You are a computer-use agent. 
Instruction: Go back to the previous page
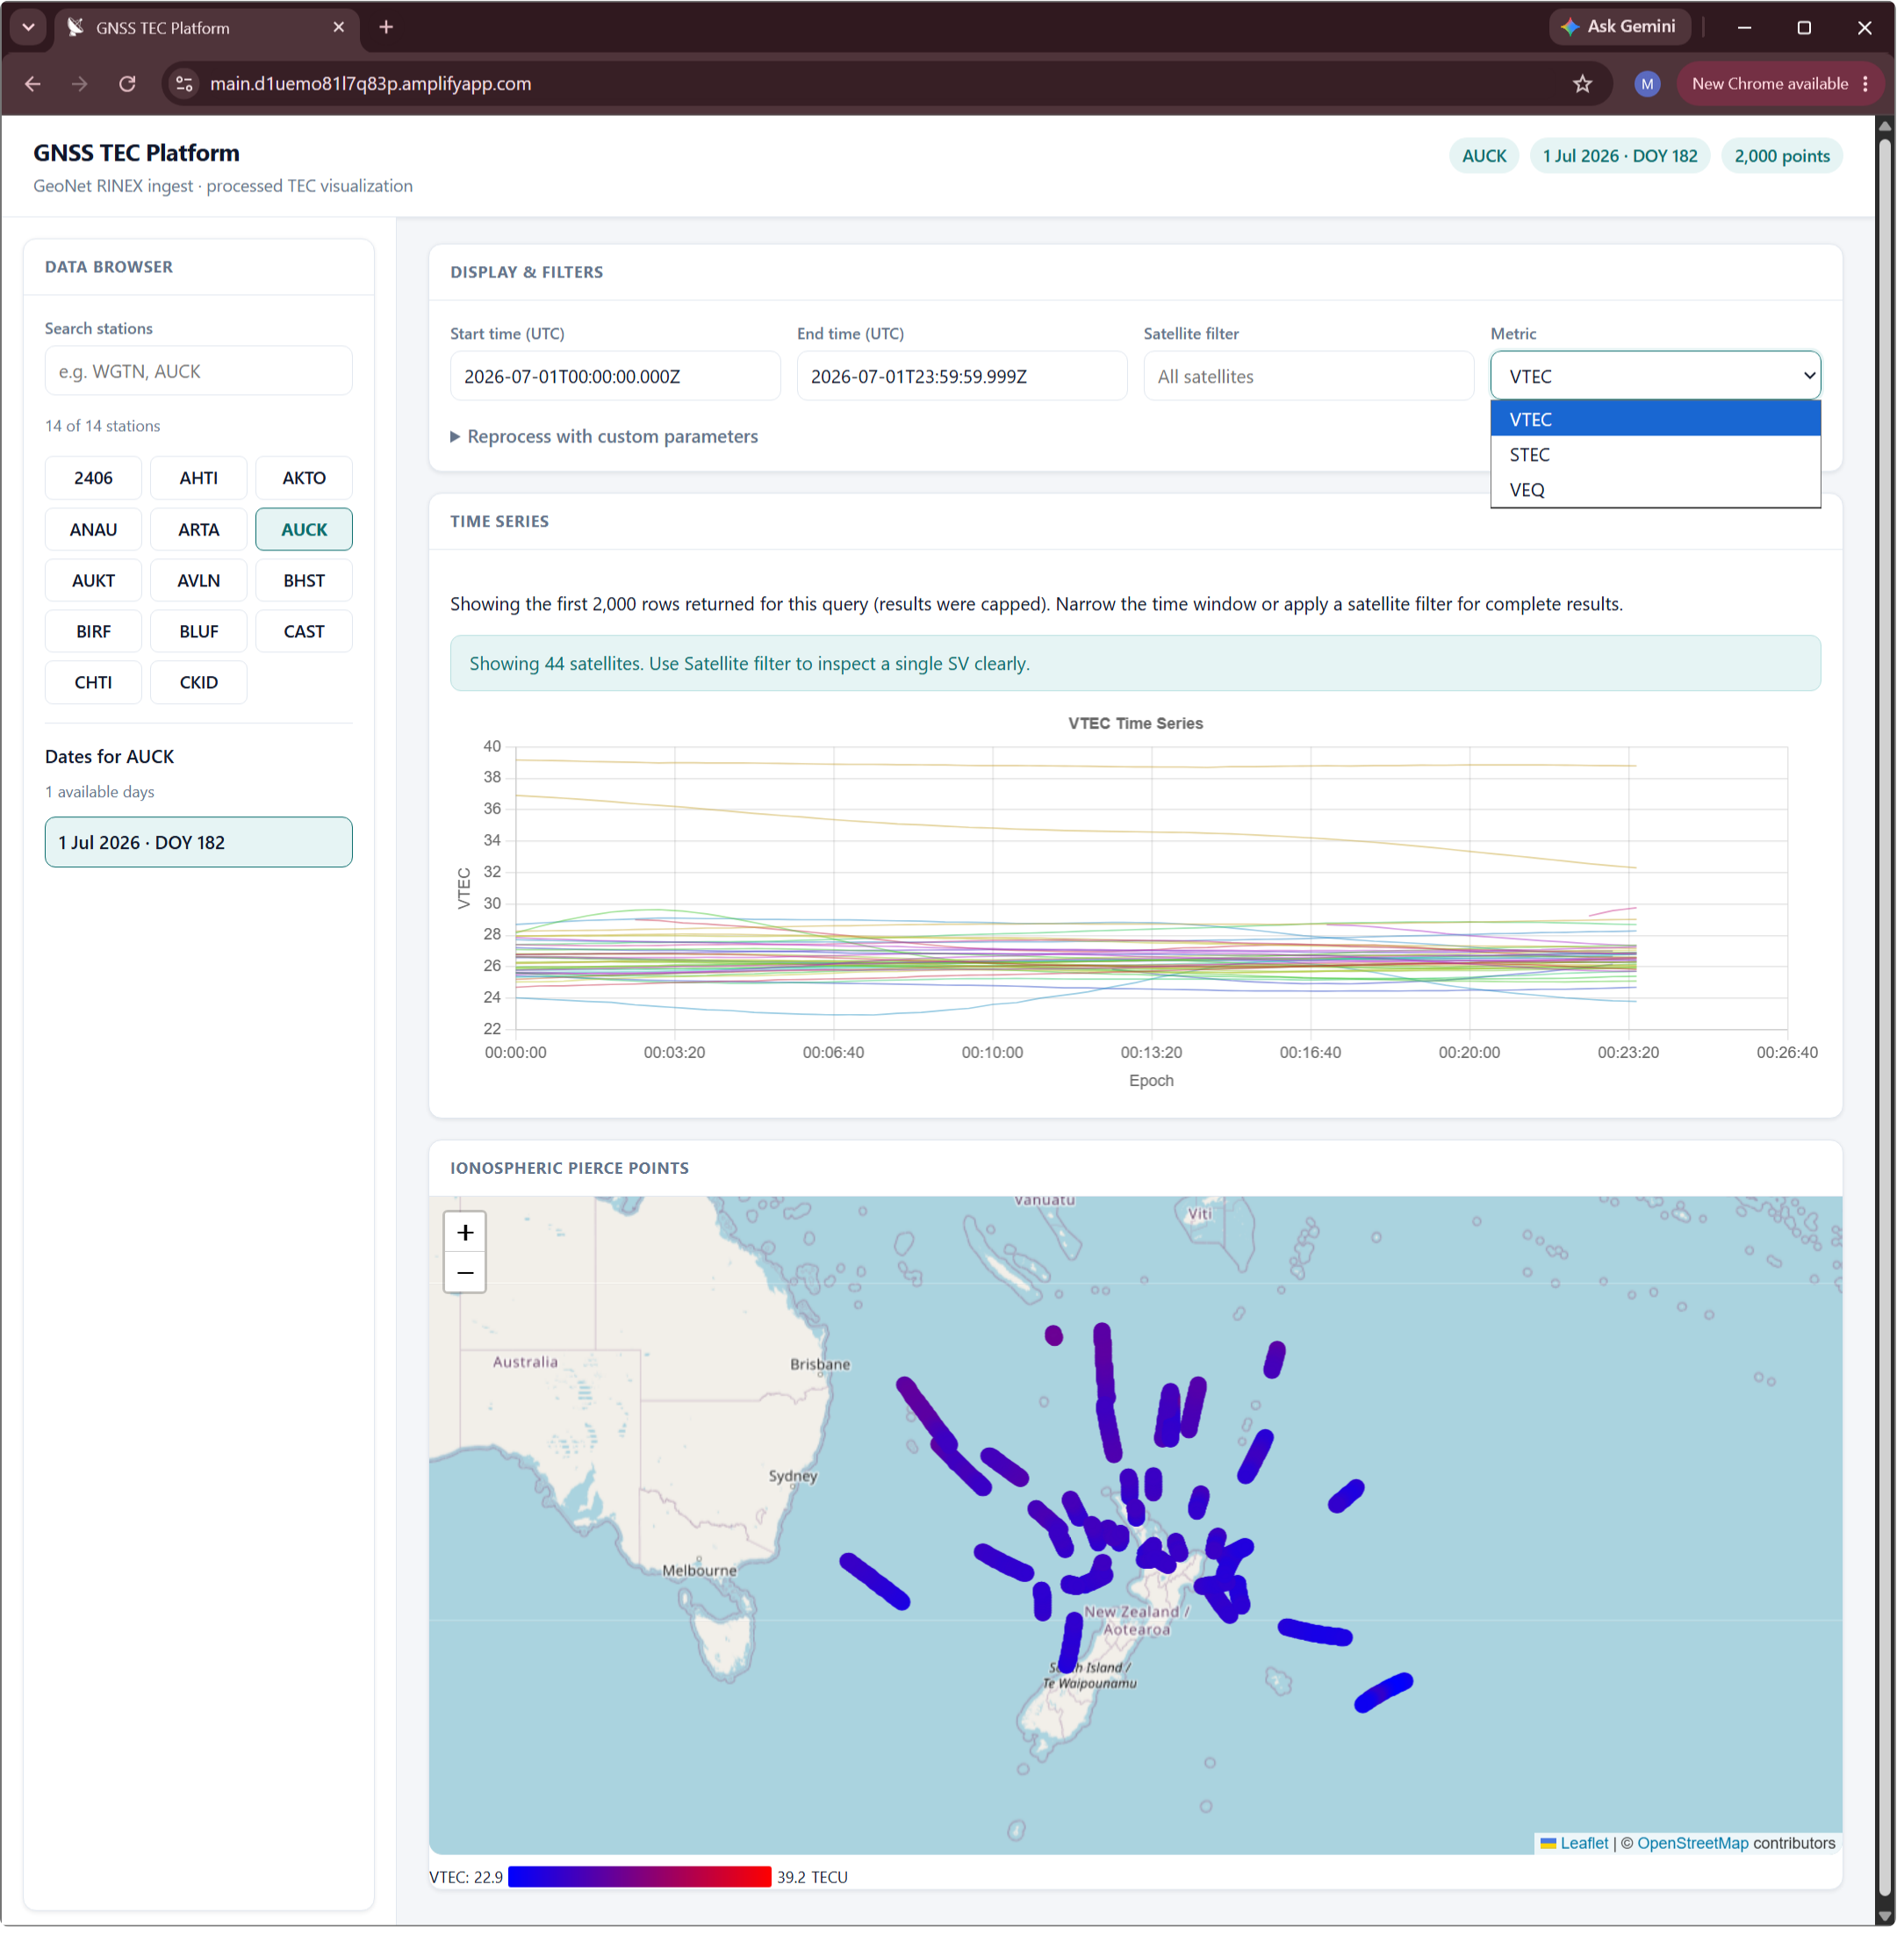32,84
